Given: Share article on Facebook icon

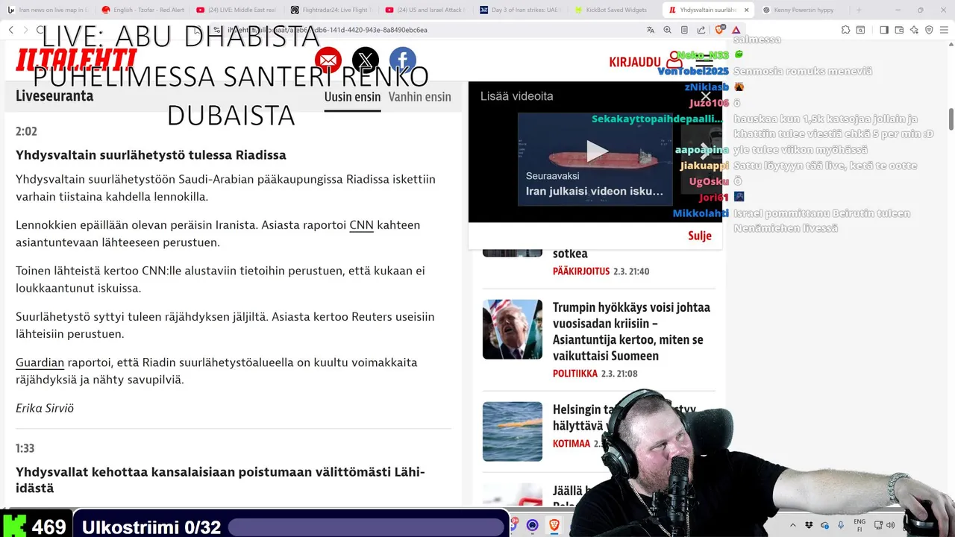Looking at the screenshot, I should (x=403, y=61).
